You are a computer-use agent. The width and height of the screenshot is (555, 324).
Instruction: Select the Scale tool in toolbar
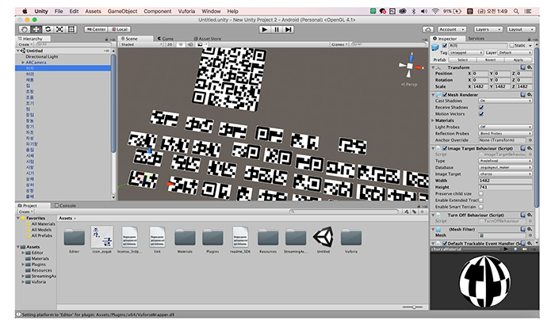[x=59, y=29]
